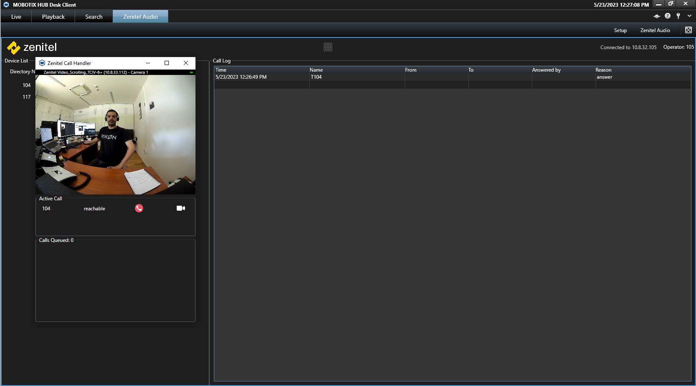Go to the Search tab

pos(94,17)
